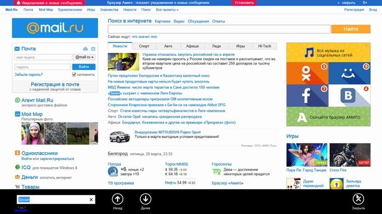Click the orange Nayti search button
The height and width of the screenshot is (214, 382).
351,29
